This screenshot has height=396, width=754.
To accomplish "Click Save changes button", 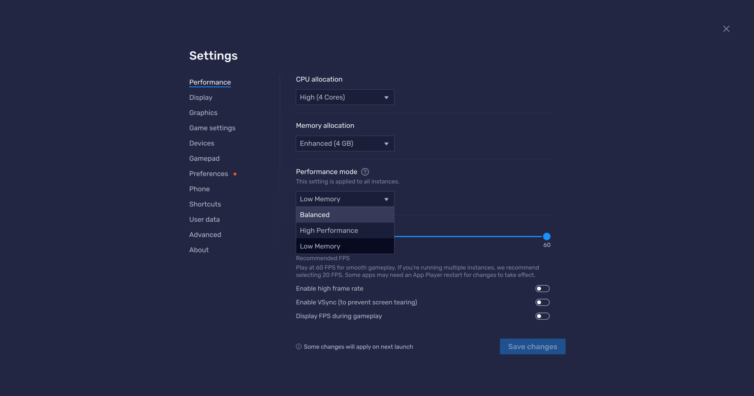I will [x=533, y=346].
